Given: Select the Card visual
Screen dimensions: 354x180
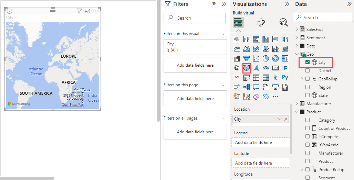Looking at the screenshot, I should (275, 68).
